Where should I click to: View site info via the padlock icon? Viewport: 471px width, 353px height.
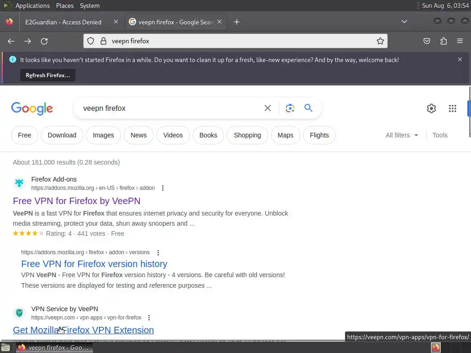coord(103,41)
